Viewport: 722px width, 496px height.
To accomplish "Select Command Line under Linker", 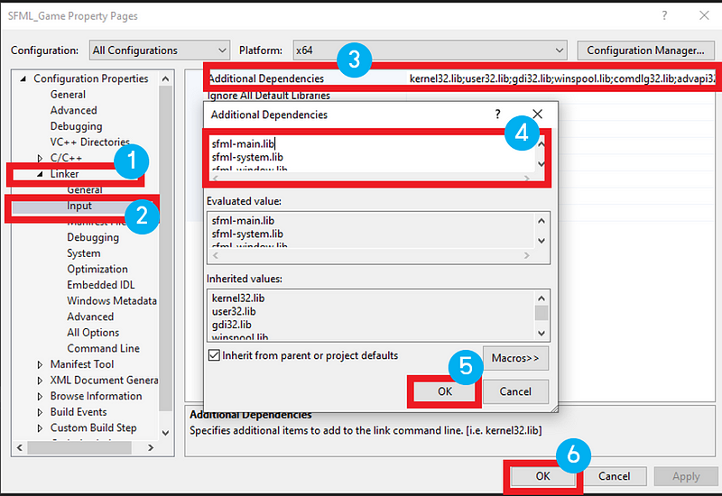I will point(103,348).
